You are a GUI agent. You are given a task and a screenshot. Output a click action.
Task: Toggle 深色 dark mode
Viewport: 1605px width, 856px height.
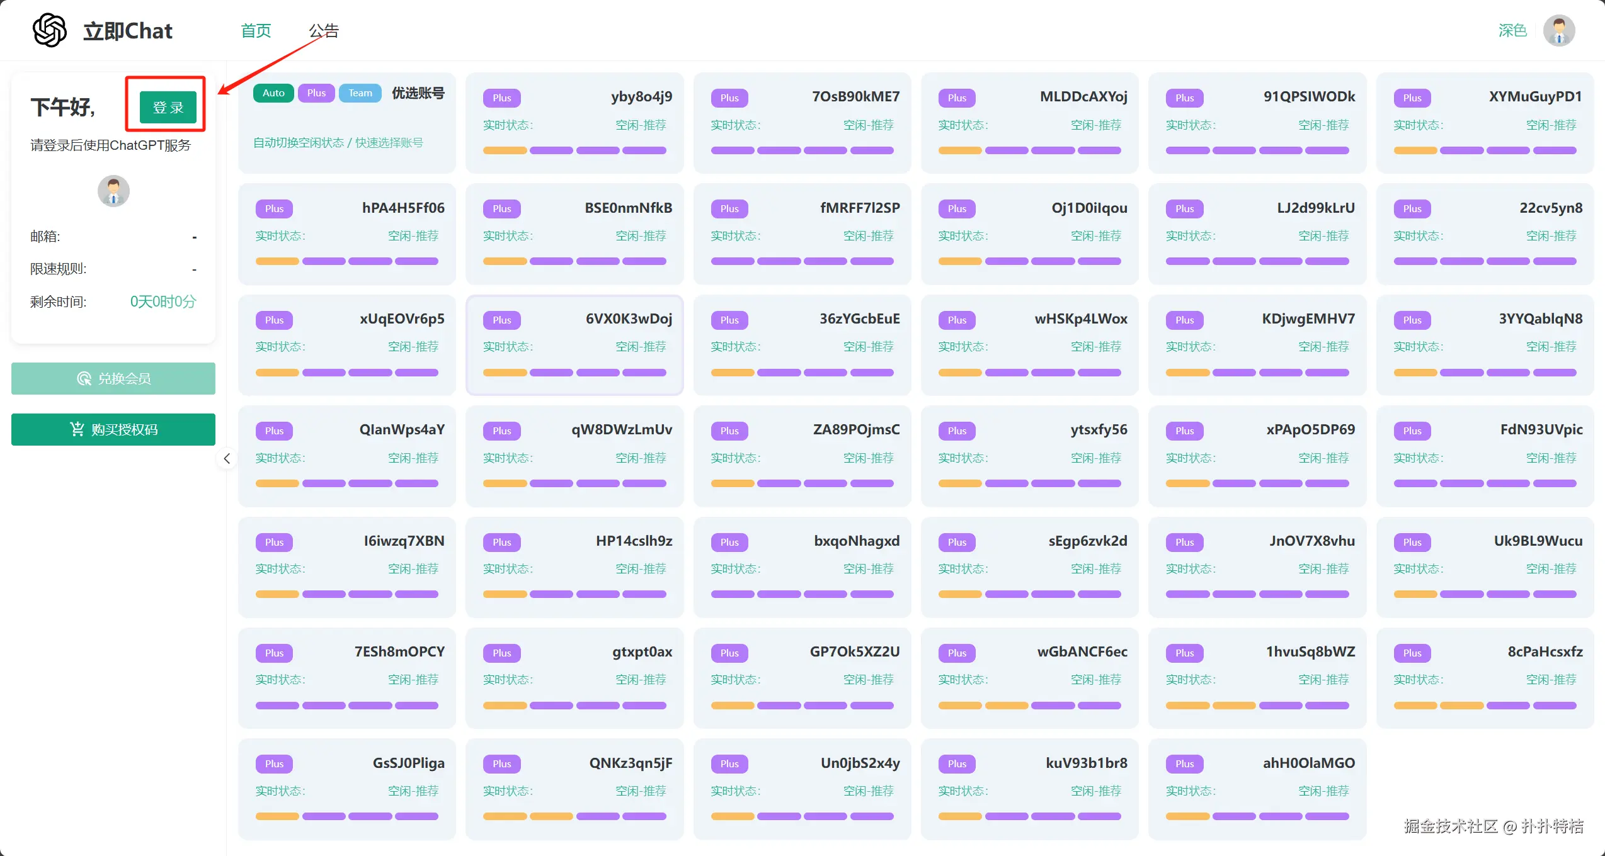(x=1512, y=30)
